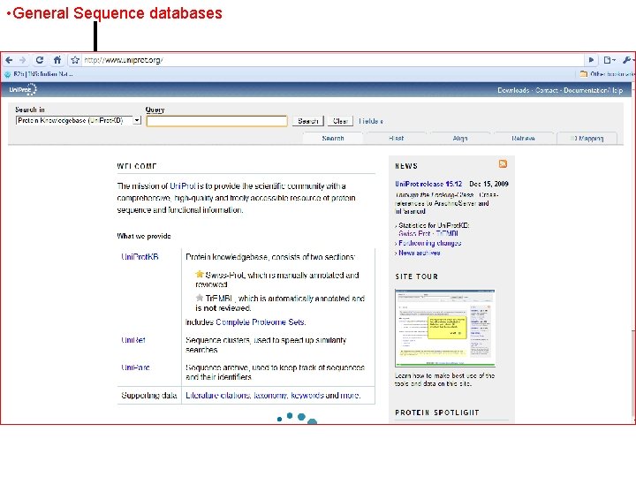
Task: Open the UniRef link
Action: click(x=133, y=340)
